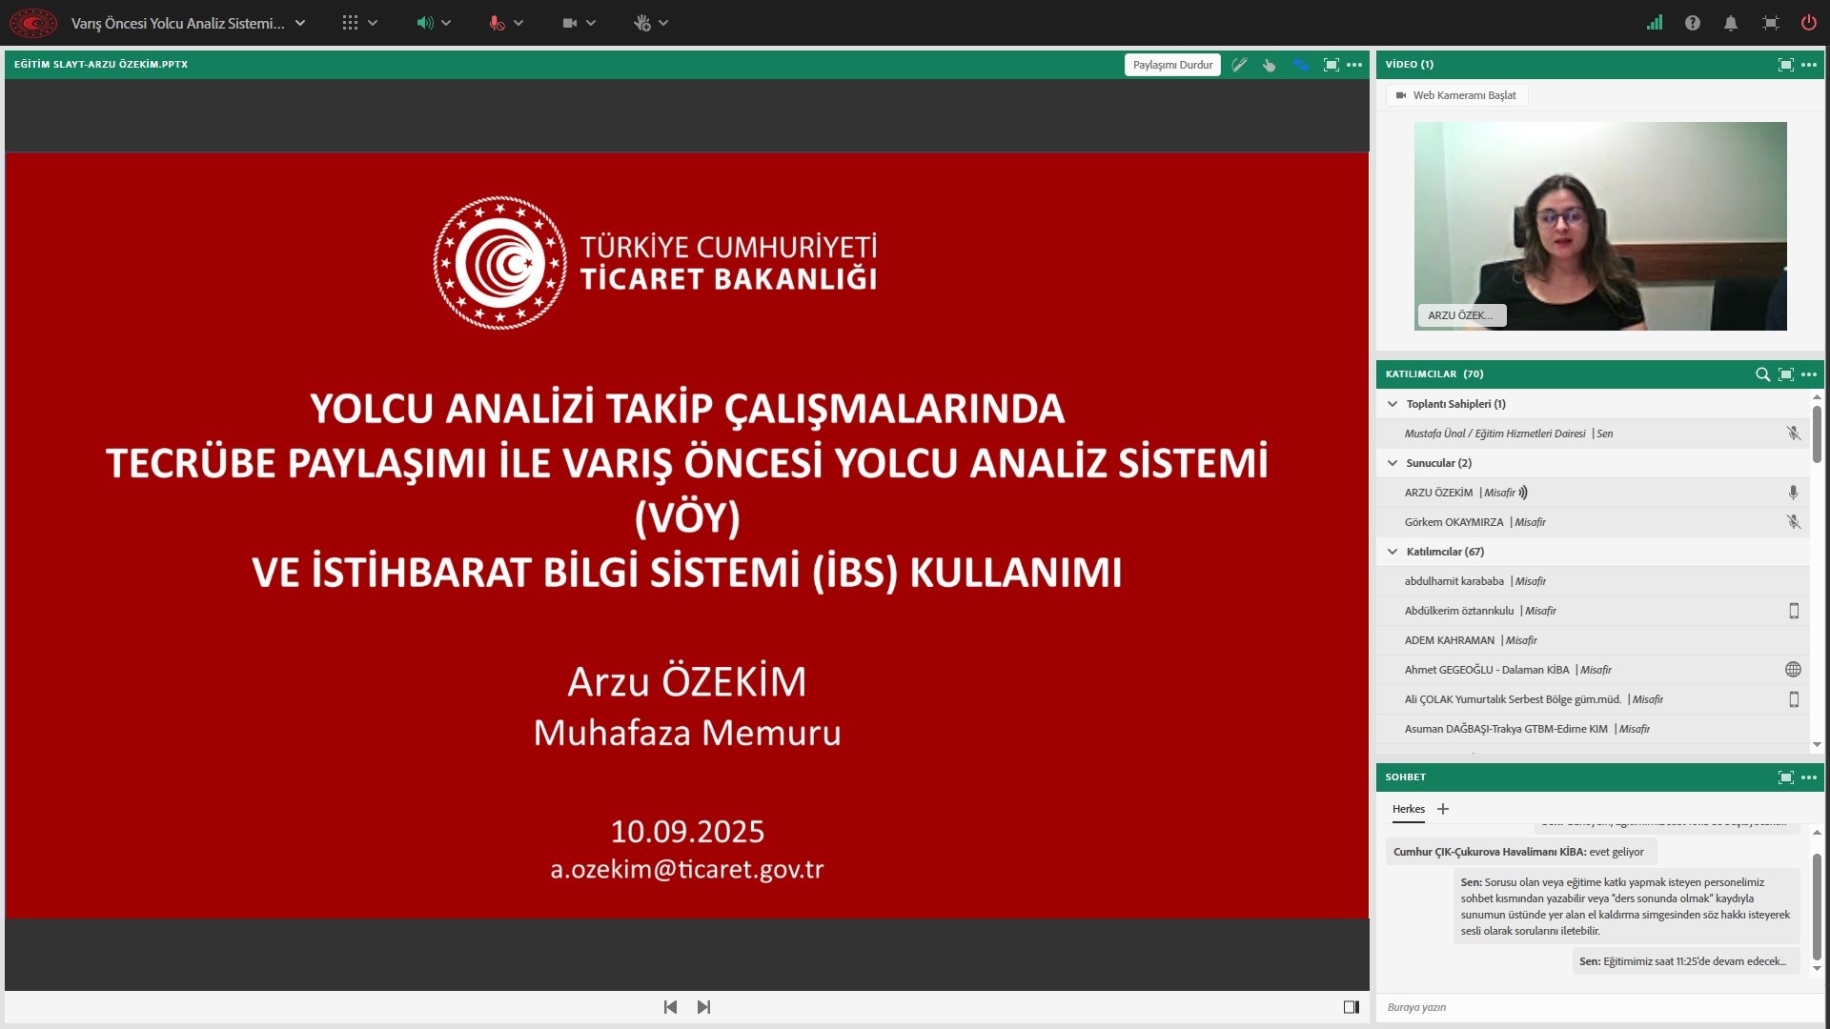
Task: Open the notifications bell icon
Action: tap(1731, 23)
